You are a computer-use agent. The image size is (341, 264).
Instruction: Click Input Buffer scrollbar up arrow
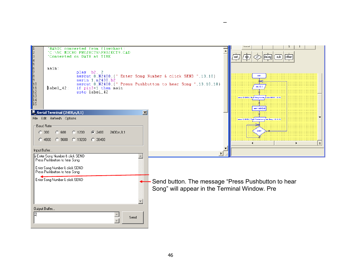(x=141, y=156)
